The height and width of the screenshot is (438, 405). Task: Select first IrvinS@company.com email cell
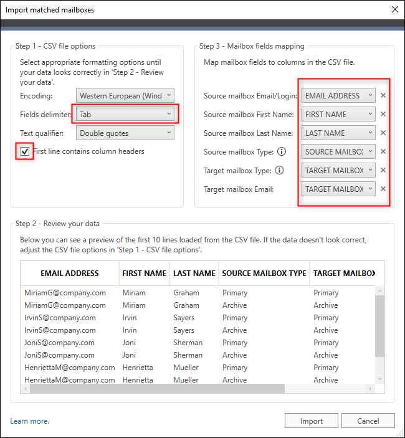[60, 318]
